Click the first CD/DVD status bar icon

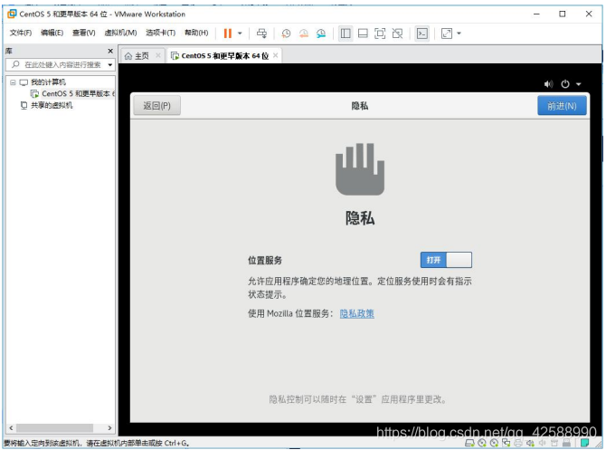click(482, 443)
